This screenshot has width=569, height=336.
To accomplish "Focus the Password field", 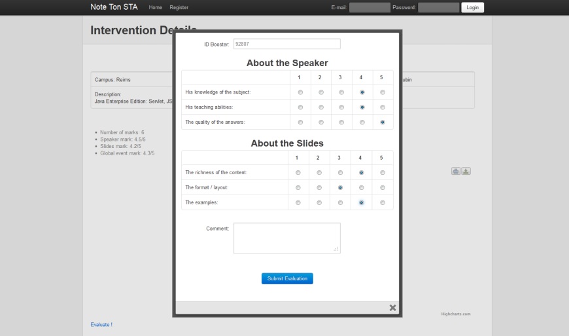I will (438, 7).
